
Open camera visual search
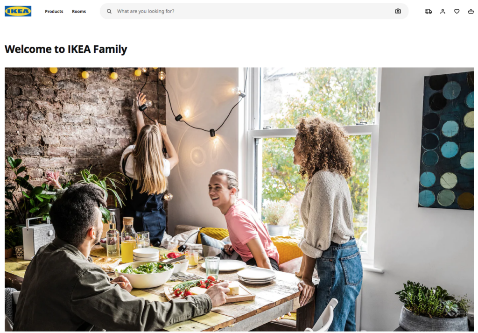click(398, 11)
